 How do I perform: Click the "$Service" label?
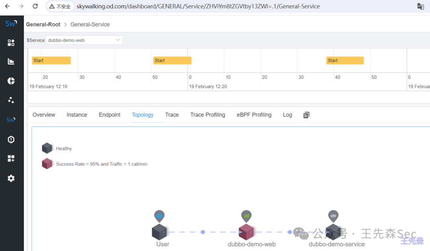[x=35, y=40]
